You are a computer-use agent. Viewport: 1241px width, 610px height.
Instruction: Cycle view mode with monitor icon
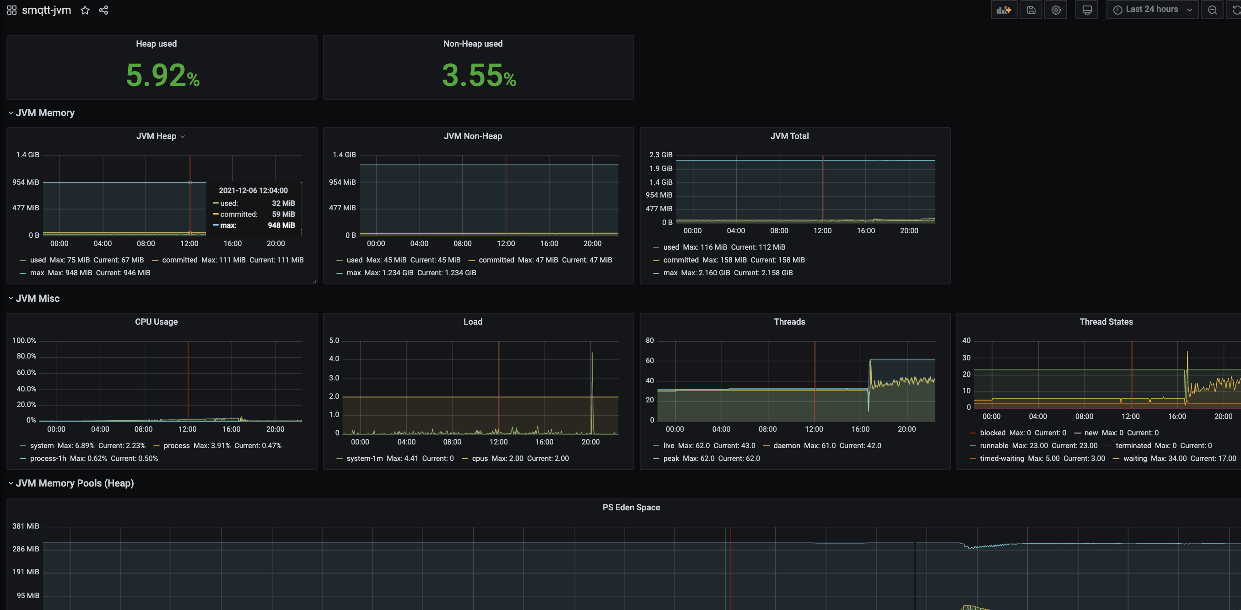tap(1087, 10)
